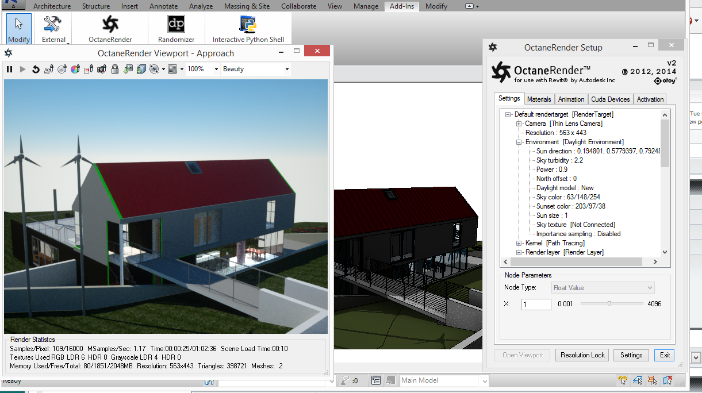Click the export render passes icon
Image resolution: width=702 pixels, height=393 pixels.
141,70
